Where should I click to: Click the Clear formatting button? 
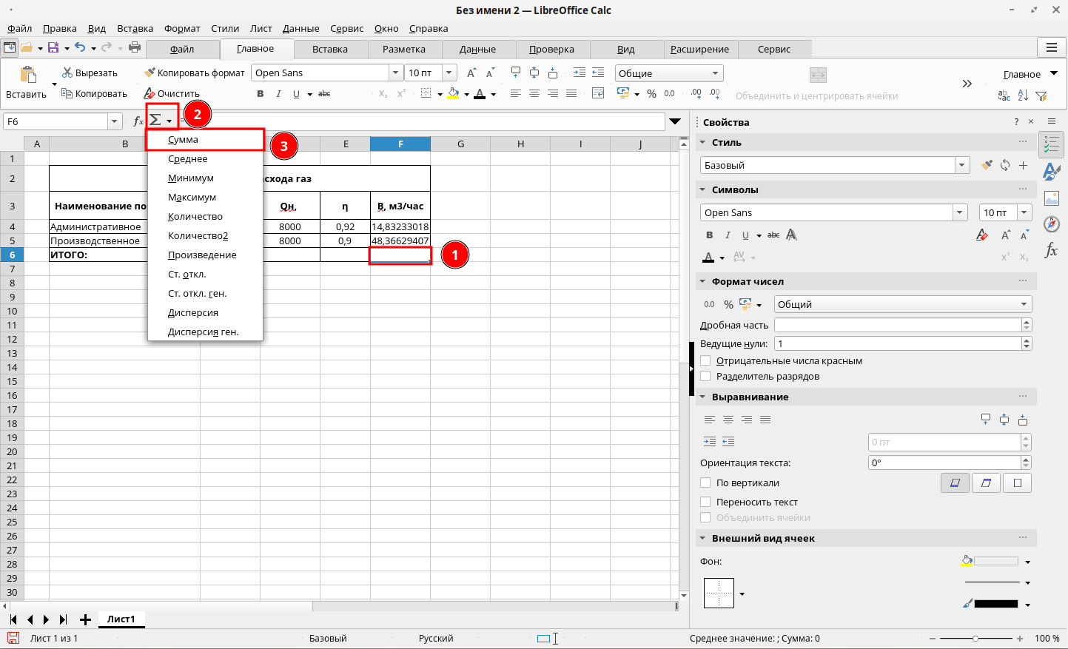[x=172, y=94]
